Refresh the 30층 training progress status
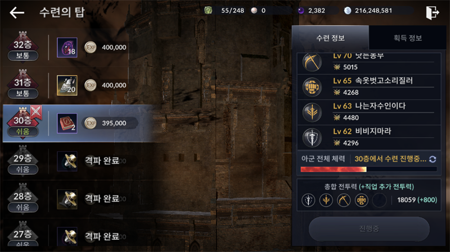 pos(433,159)
